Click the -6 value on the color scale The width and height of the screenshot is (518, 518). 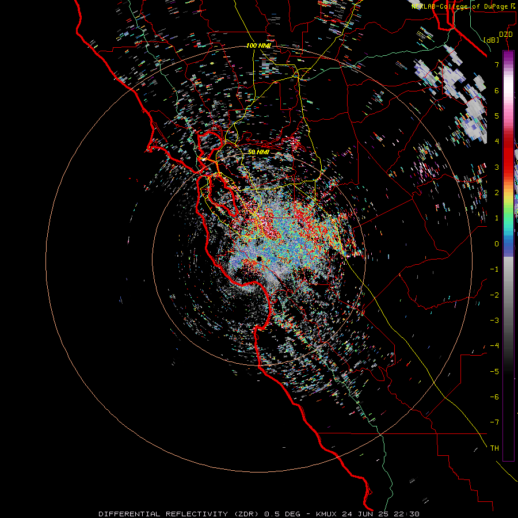coord(494,397)
